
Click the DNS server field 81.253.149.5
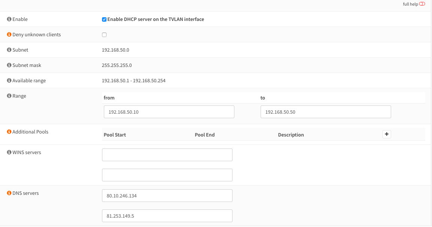click(167, 216)
